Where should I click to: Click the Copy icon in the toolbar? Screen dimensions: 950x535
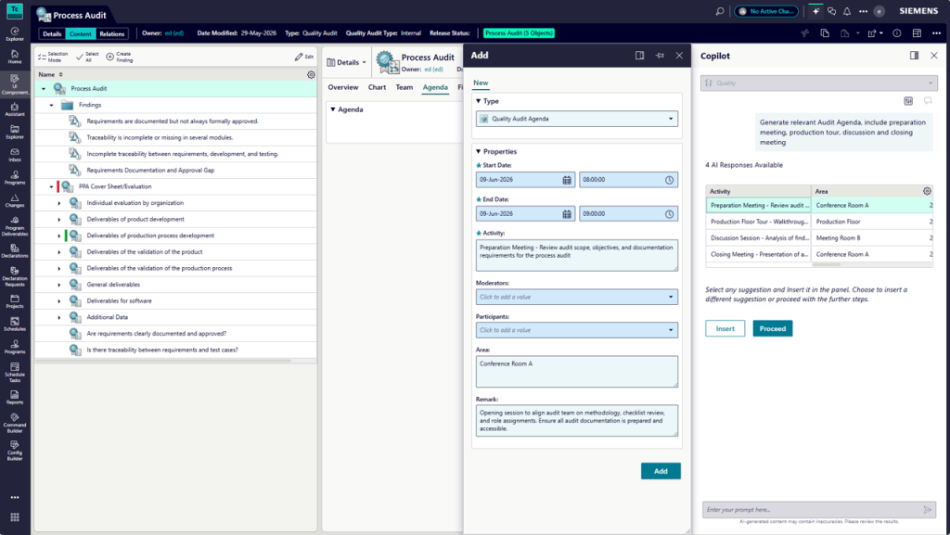[x=825, y=33]
